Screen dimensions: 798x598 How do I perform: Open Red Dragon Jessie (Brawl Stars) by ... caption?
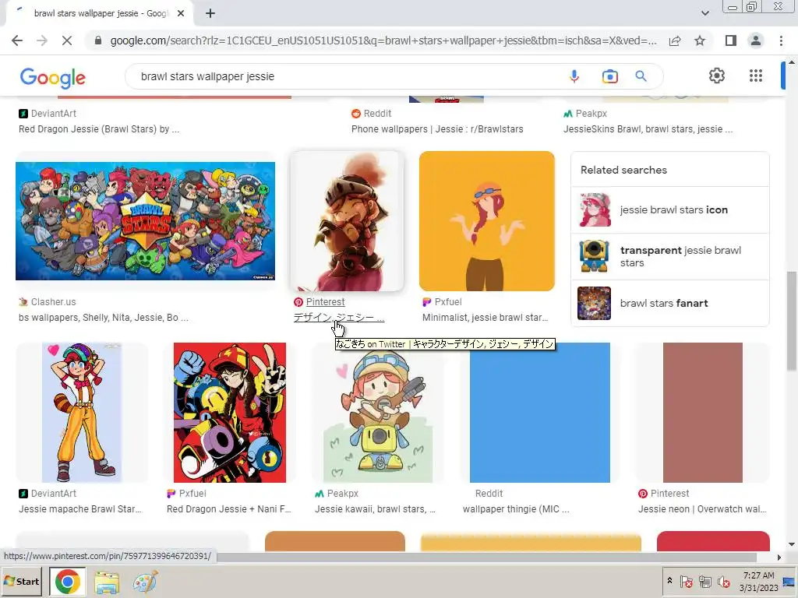click(99, 129)
